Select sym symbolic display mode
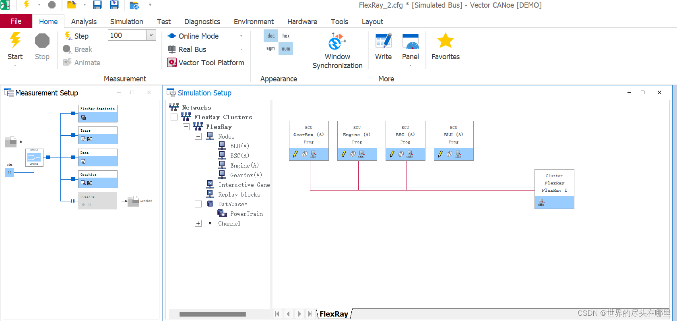The width and height of the screenshot is (677, 321). pyautogui.click(x=270, y=49)
